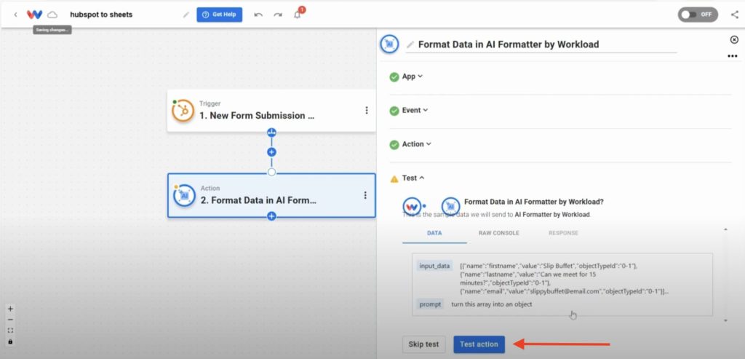Click the cloud save status icon
This screenshot has width=745, height=359.
click(52, 15)
